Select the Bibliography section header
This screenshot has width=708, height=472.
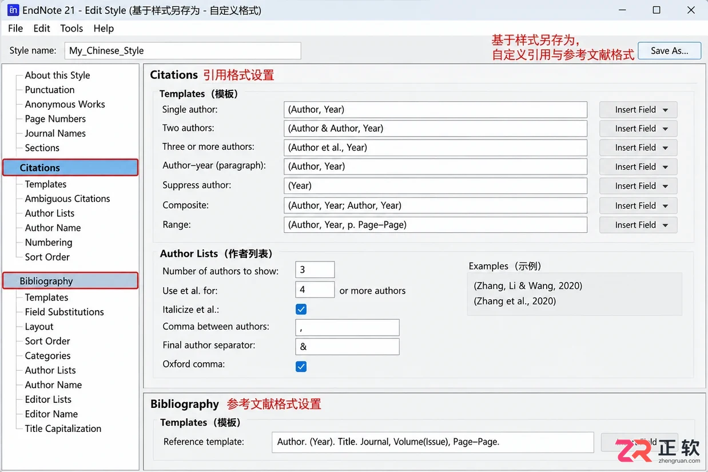click(x=70, y=281)
